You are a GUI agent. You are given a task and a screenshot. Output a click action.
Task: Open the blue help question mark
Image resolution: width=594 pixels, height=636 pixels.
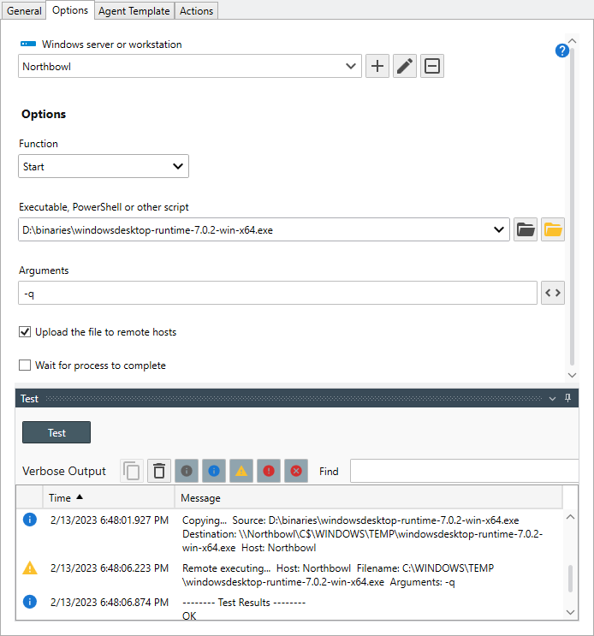coord(562,51)
